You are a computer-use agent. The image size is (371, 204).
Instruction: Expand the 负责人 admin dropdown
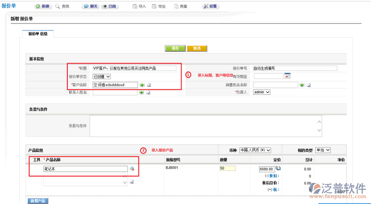point(262,92)
